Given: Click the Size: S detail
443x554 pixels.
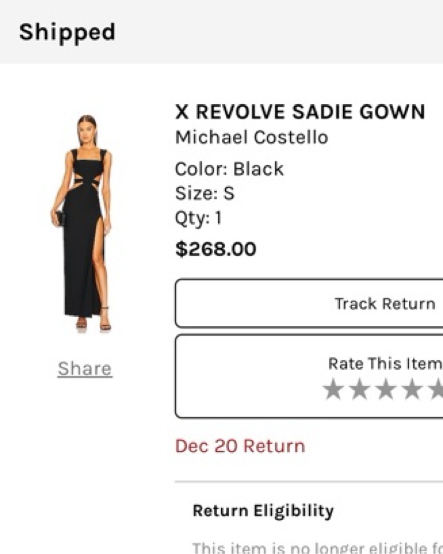Looking at the screenshot, I should (205, 193).
